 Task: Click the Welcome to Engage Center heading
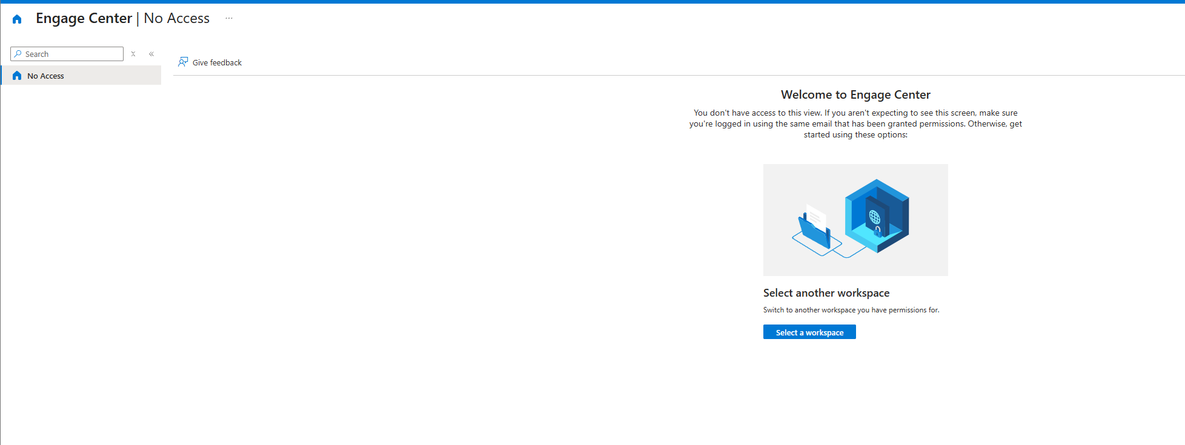tap(855, 94)
